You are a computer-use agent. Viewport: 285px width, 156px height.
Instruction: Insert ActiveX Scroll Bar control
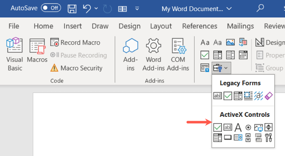248,137
